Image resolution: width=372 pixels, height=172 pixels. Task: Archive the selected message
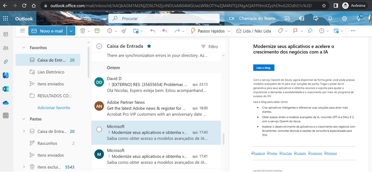point(97,31)
